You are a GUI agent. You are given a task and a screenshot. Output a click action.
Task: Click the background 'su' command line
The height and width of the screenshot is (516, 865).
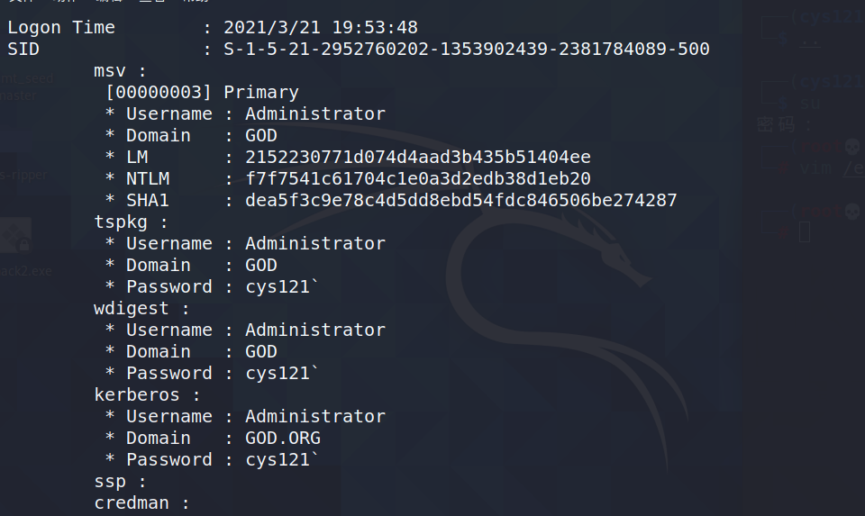tap(810, 104)
